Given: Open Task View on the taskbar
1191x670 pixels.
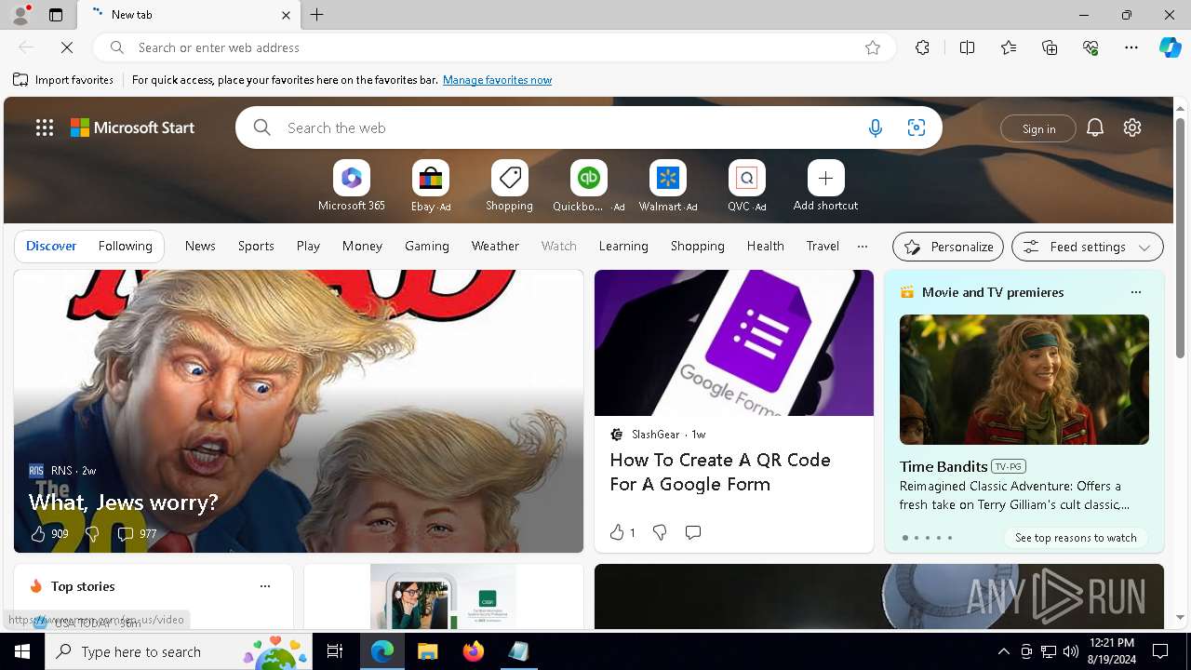Looking at the screenshot, I should click(335, 651).
